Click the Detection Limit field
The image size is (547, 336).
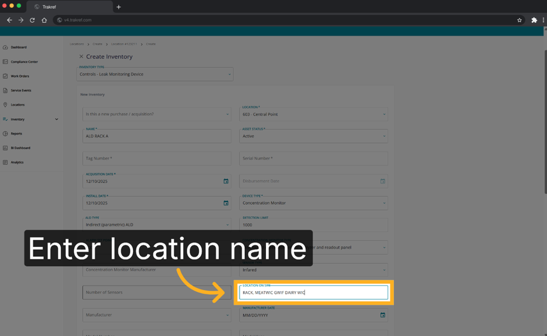[314, 225]
